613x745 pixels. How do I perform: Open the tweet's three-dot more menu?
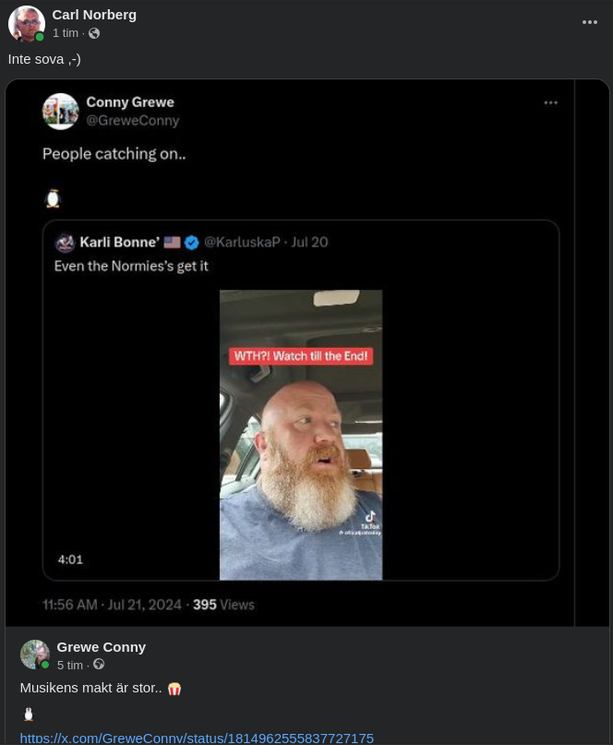point(551,102)
